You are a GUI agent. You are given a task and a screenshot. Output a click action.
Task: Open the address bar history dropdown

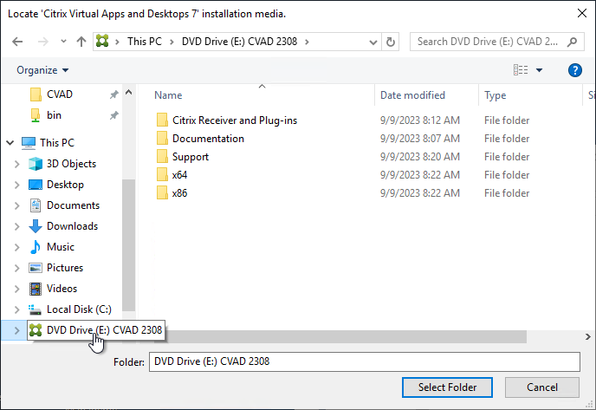click(373, 42)
